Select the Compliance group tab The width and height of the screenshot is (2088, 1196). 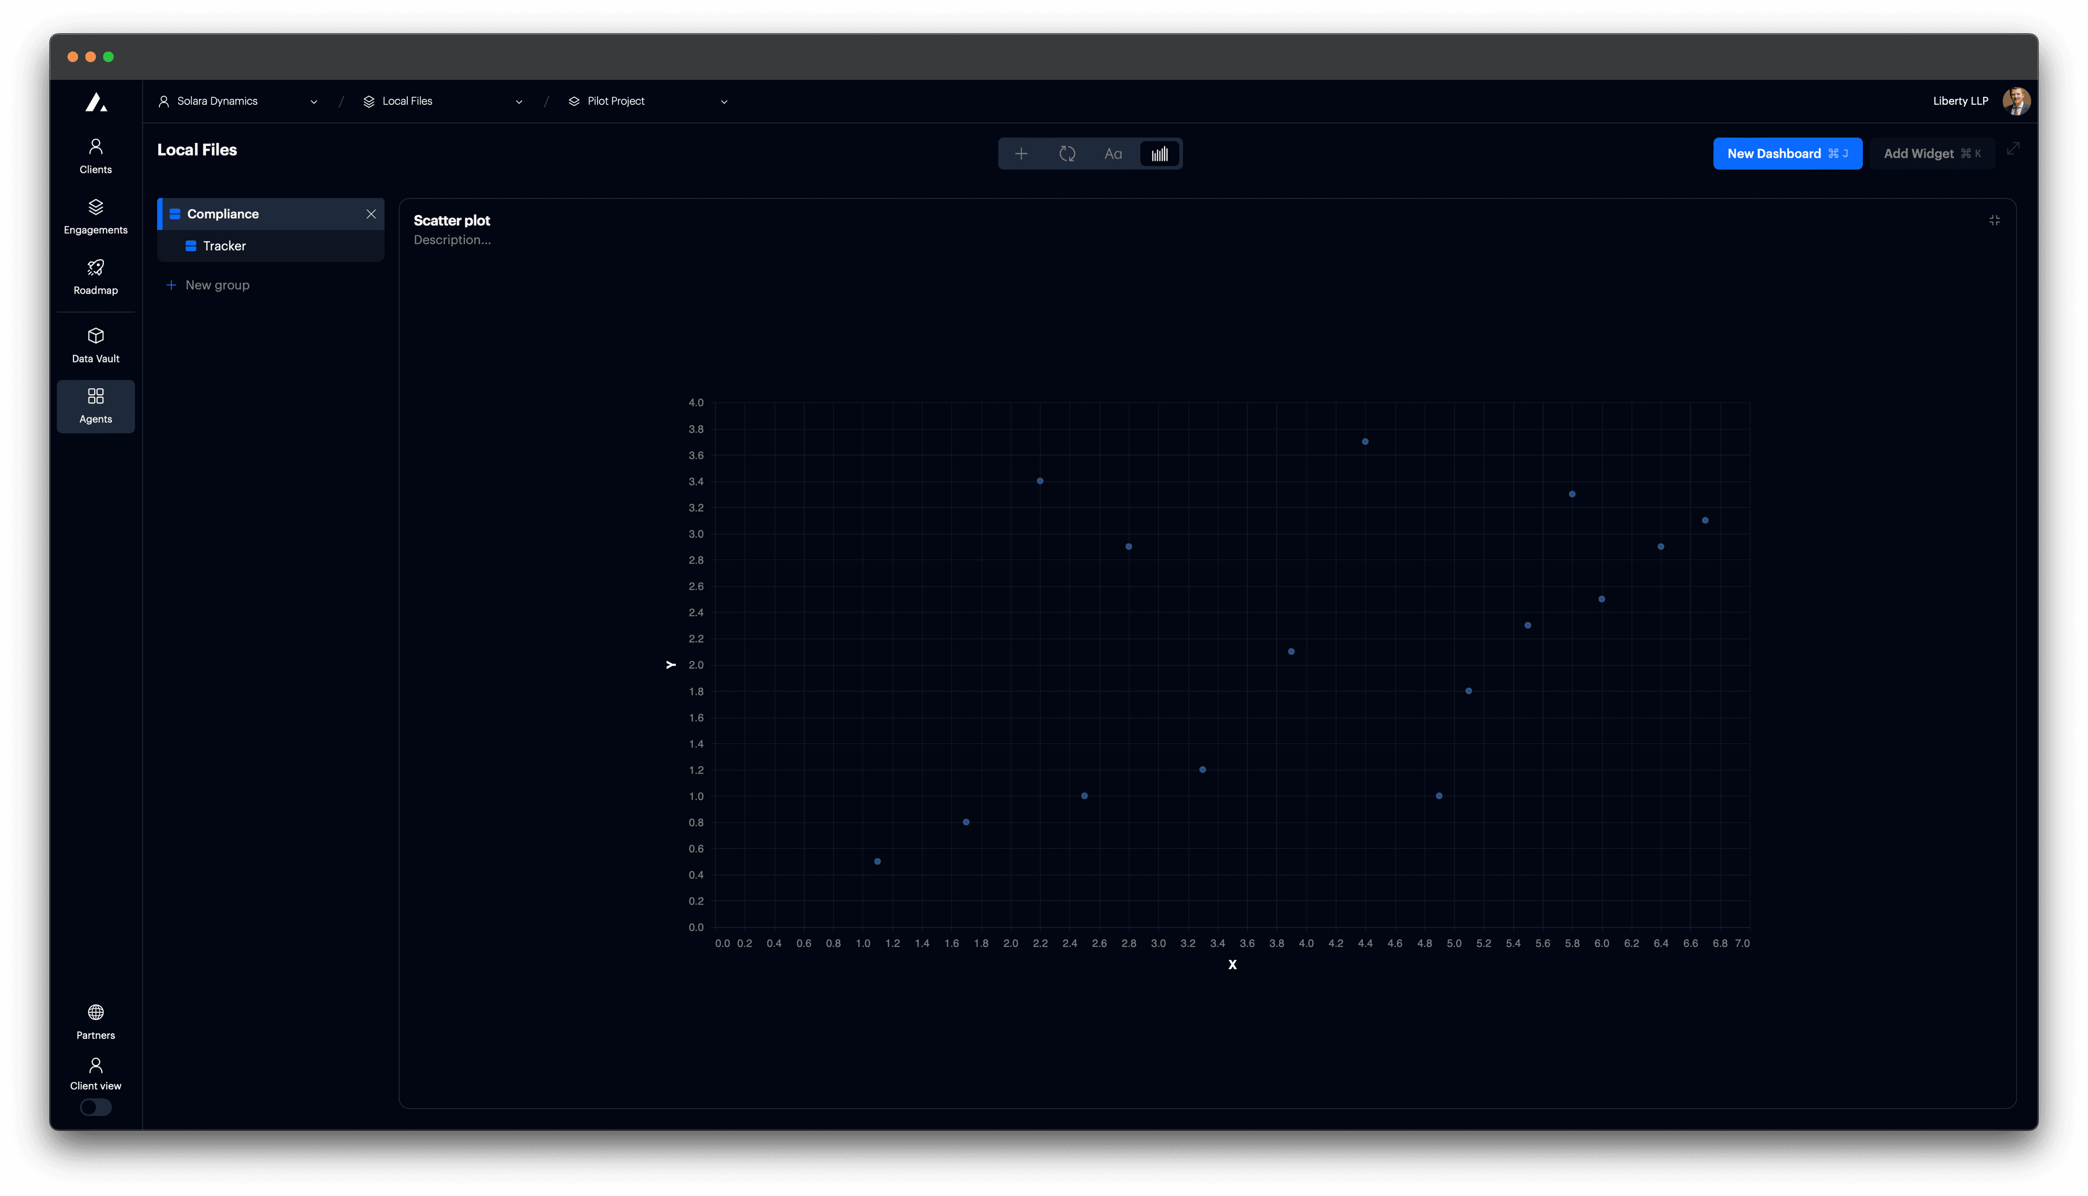tap(222, 214)
